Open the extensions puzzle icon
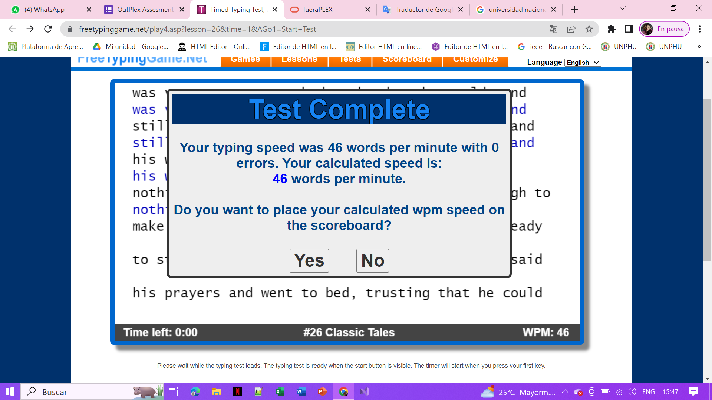The height and width of the screenshot is (400, 712). click(611, 29)
